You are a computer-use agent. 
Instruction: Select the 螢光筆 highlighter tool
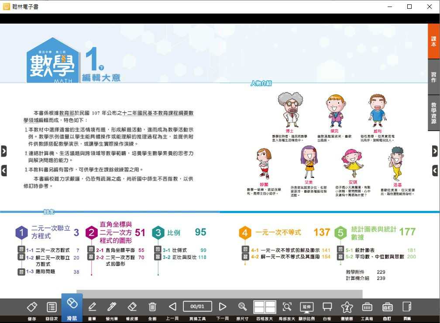(112, 307)
